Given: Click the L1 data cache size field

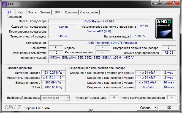Looking at the screenshot, I should tap(148, 73).
